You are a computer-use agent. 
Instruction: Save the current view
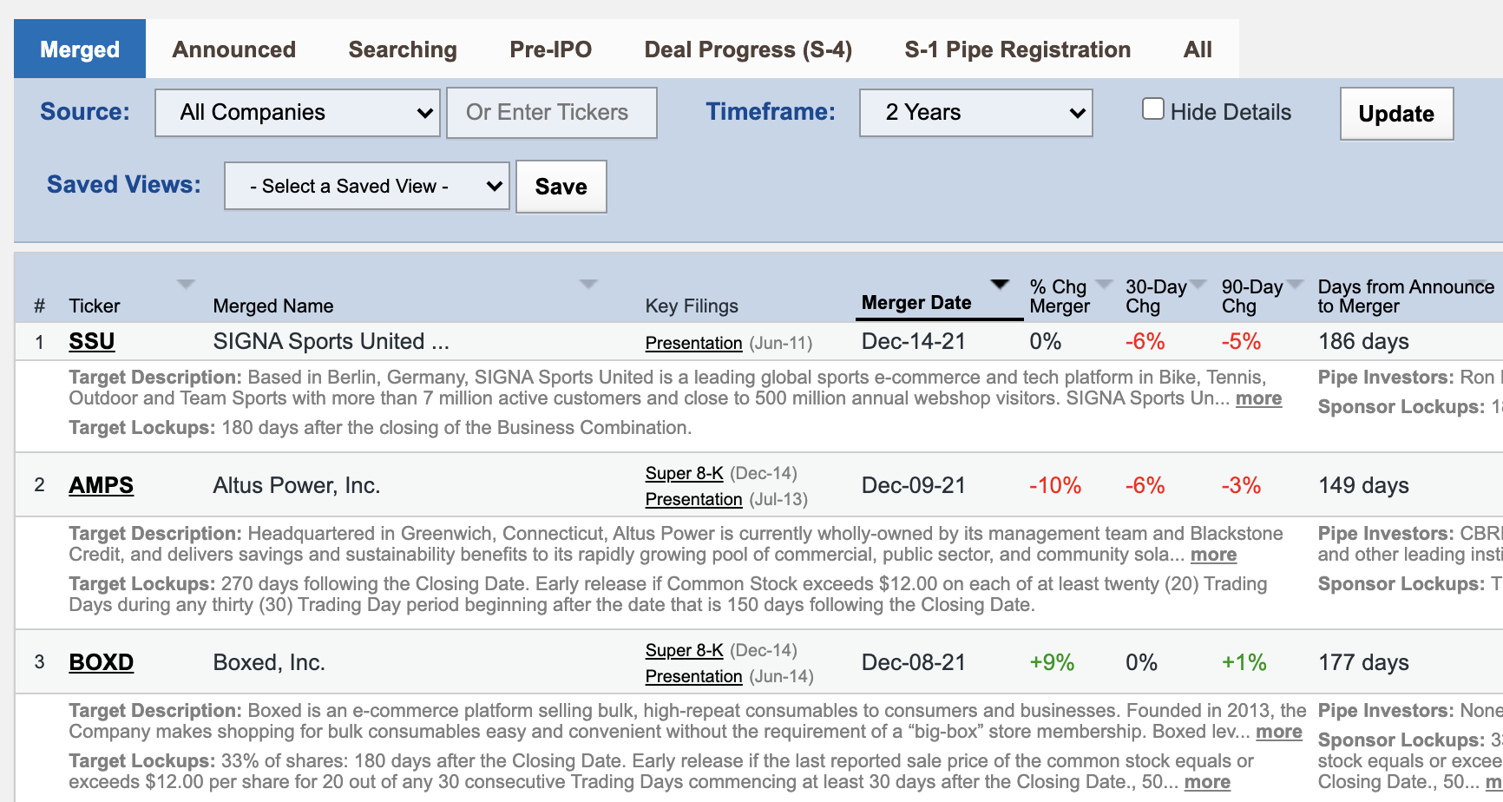pos(561,186)
